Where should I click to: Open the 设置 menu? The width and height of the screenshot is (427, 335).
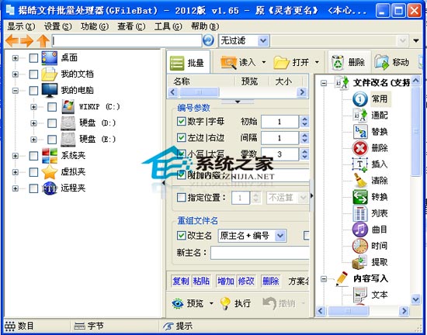(57, 26)
